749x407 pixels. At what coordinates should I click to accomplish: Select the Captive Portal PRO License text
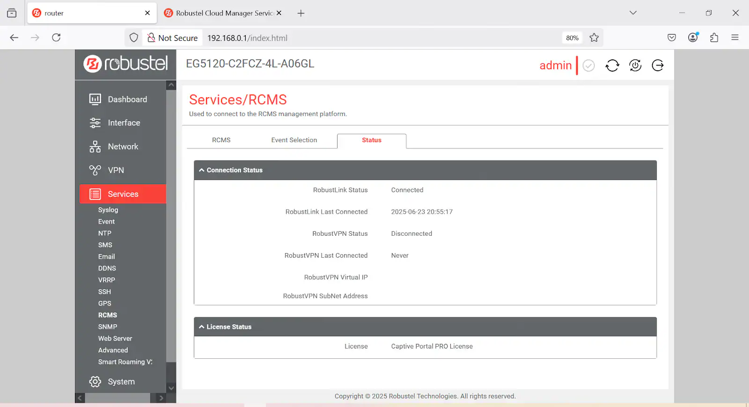tap(432, 346)
